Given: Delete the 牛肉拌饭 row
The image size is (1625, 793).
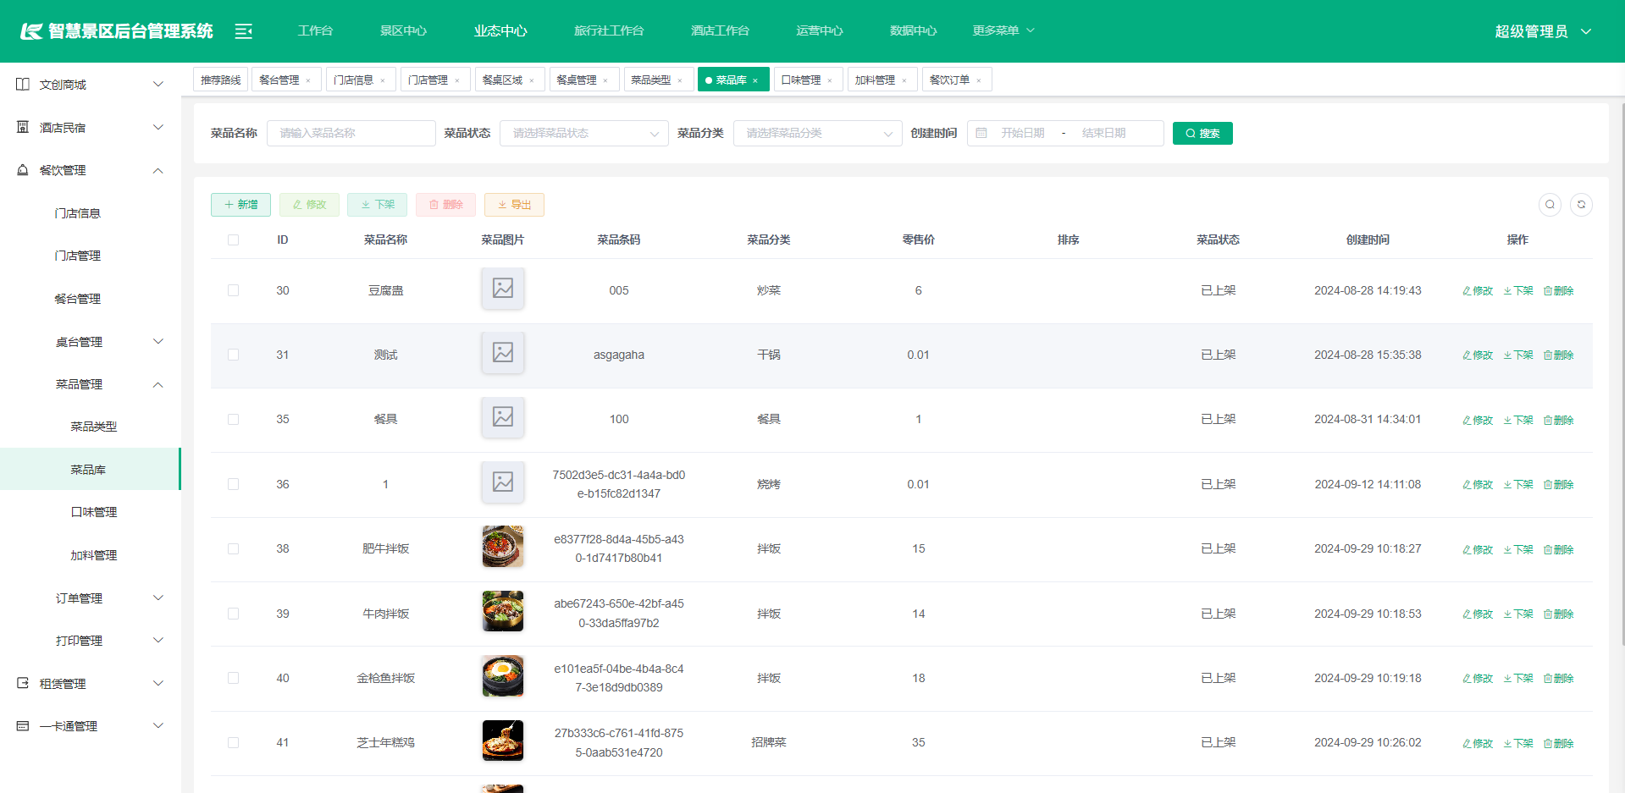Looking at the screenshot, I should point(1558,614).
